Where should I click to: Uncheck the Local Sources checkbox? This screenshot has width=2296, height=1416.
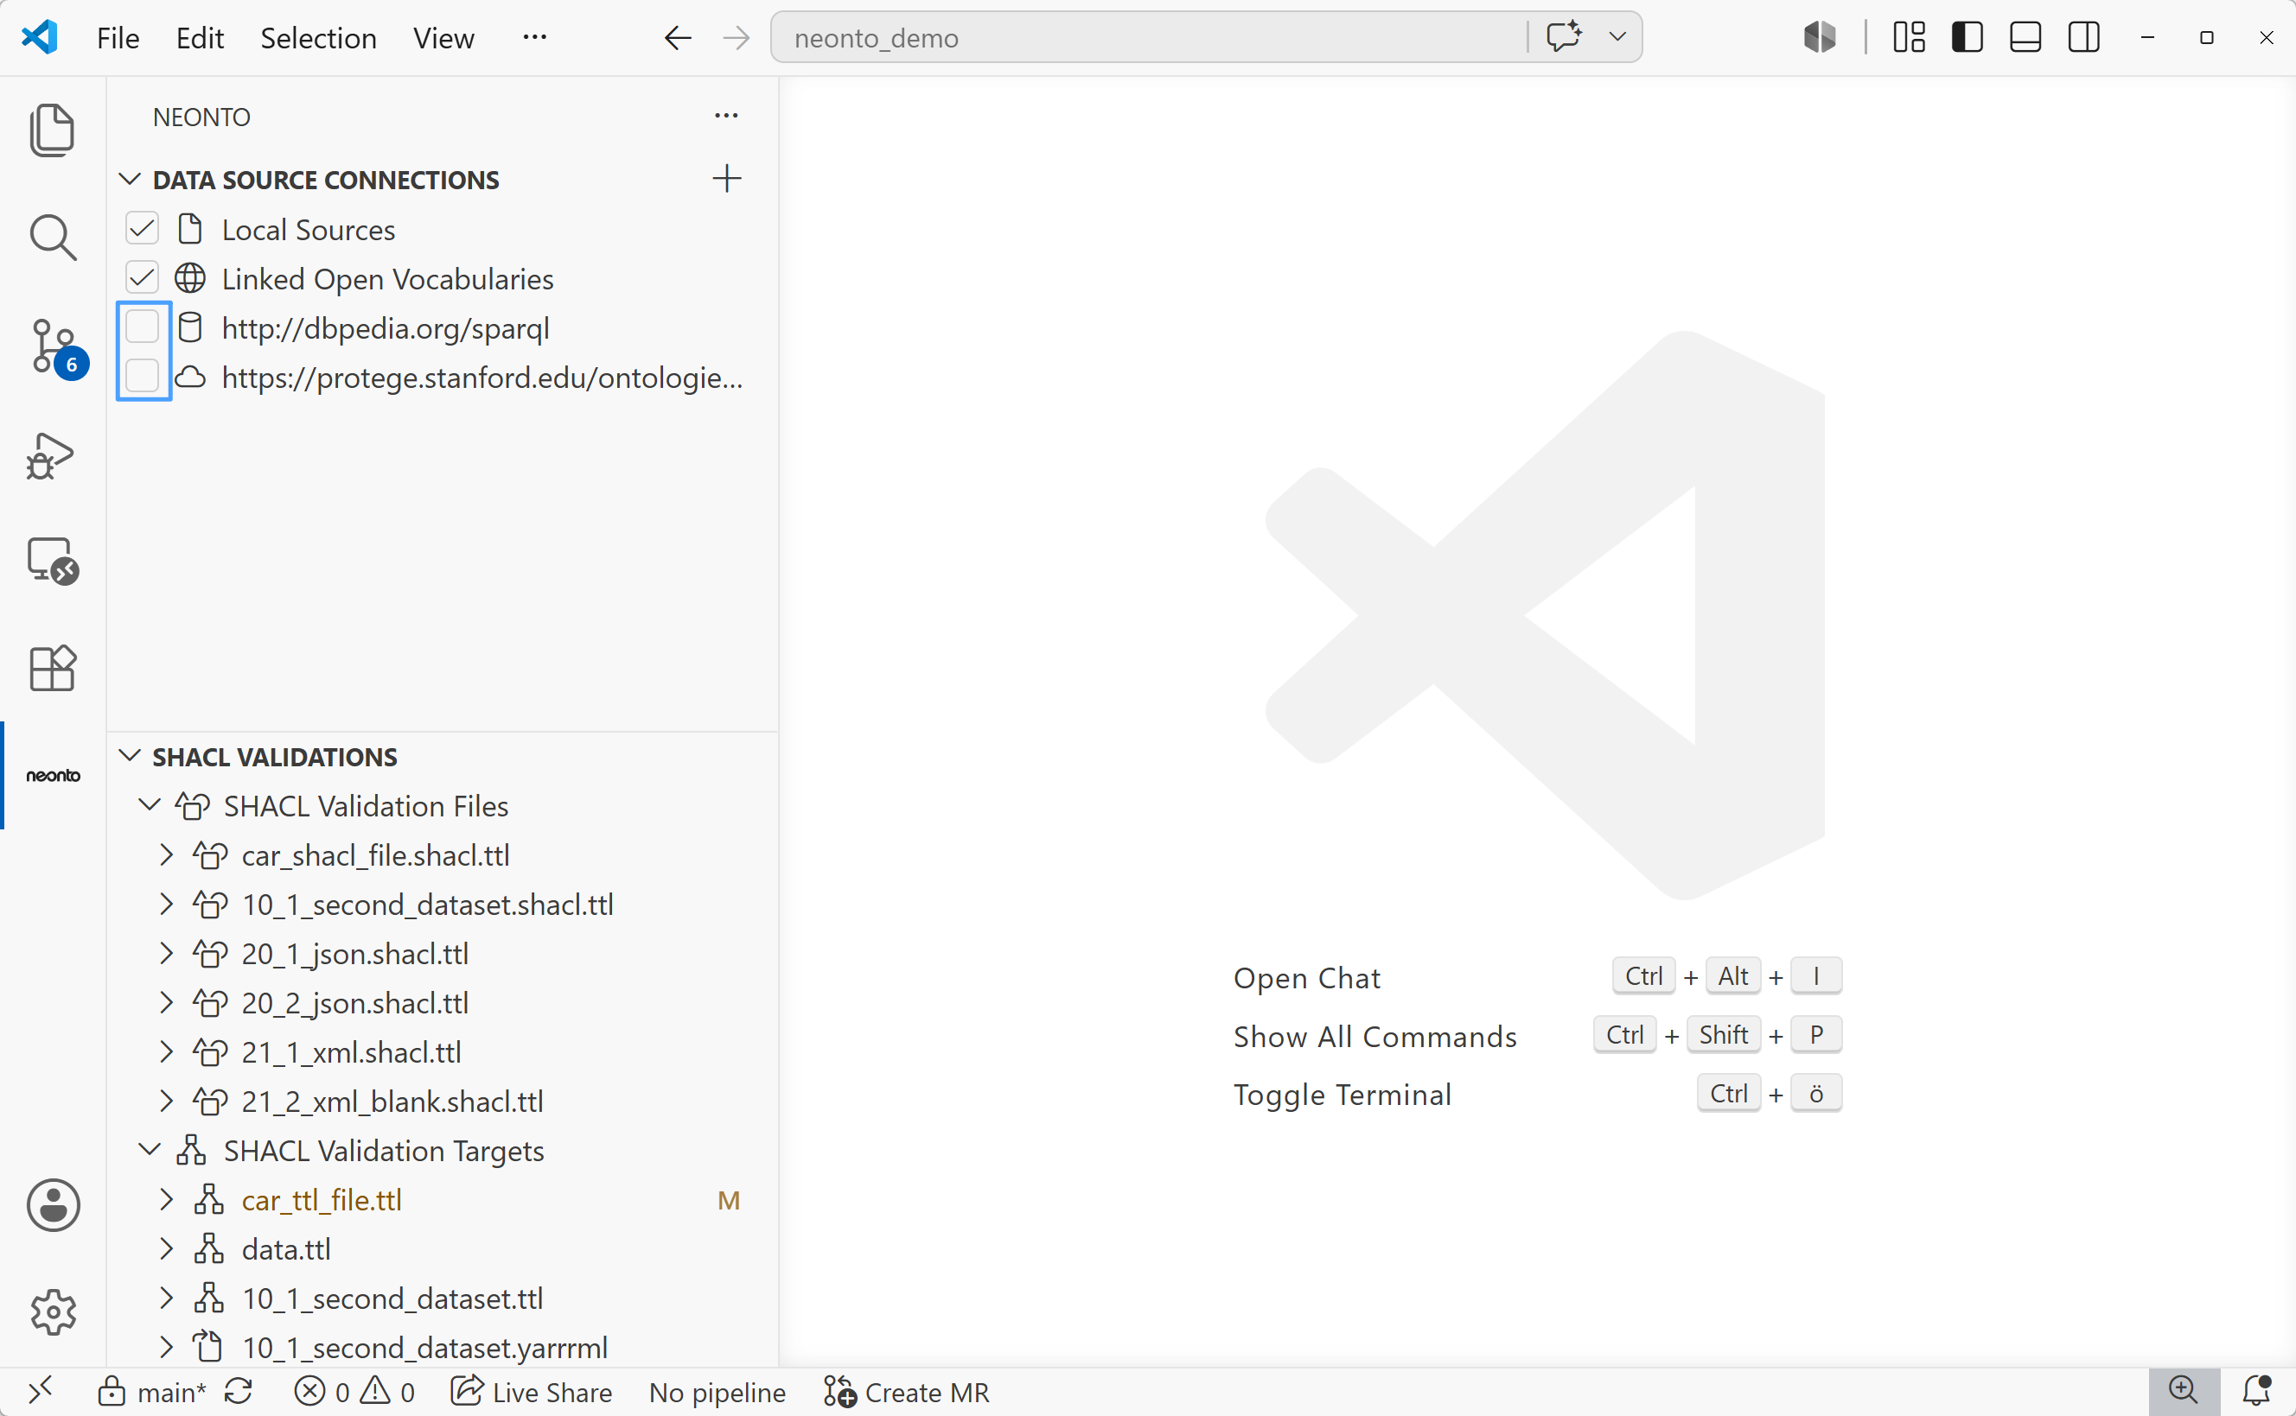(x=143, y=228)
